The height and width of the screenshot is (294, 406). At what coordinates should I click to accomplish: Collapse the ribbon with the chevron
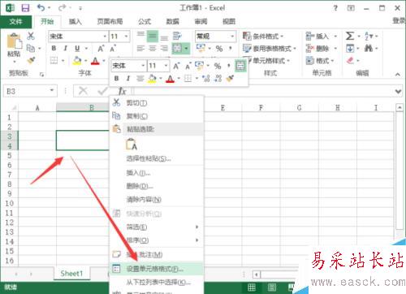pos(398,74)
